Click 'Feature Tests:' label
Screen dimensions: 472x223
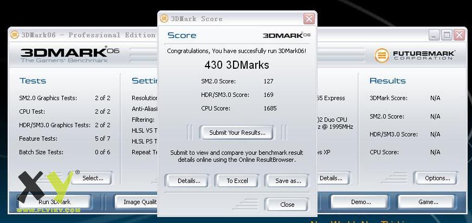38,139
